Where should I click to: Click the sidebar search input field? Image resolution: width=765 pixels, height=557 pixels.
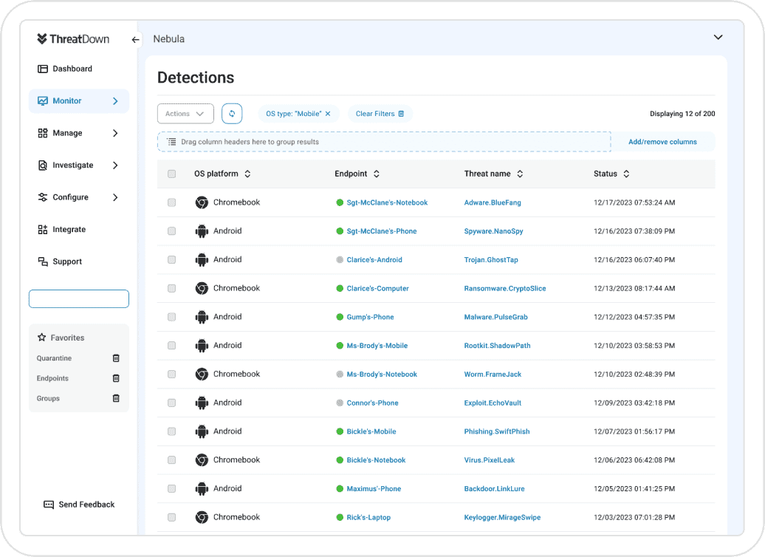click(x=79, y=298)
